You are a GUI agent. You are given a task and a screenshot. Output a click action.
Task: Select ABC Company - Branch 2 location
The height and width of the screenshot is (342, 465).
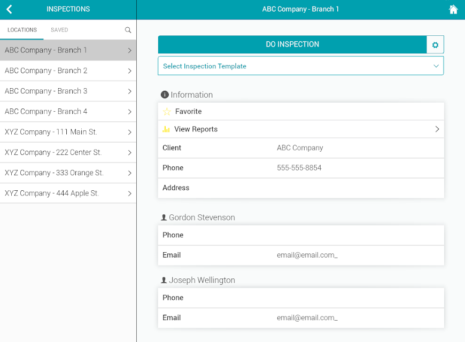(x=68, y=71)
